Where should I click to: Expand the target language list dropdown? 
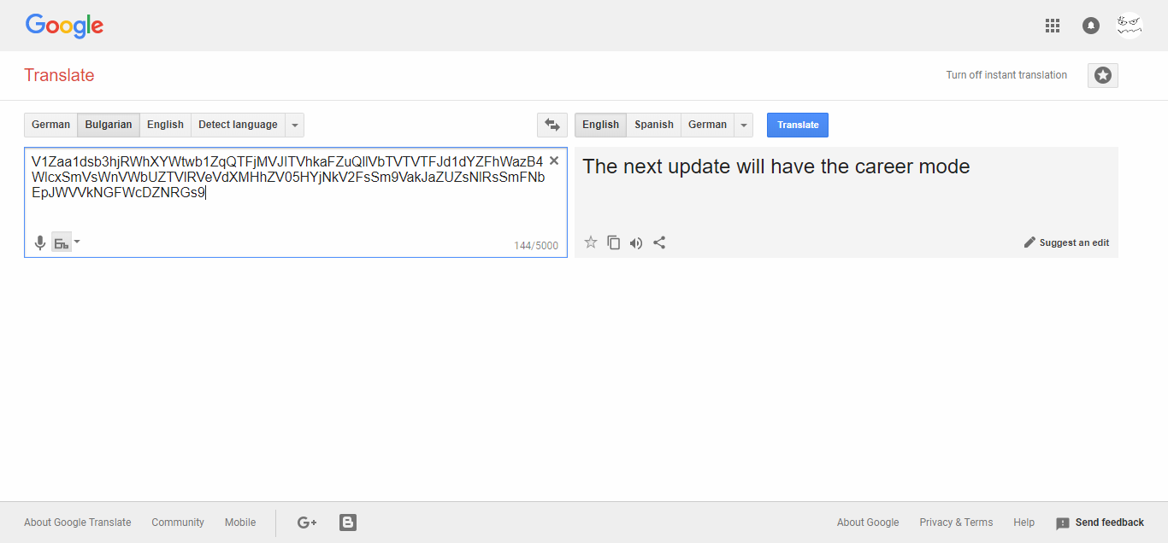point(744,125)
